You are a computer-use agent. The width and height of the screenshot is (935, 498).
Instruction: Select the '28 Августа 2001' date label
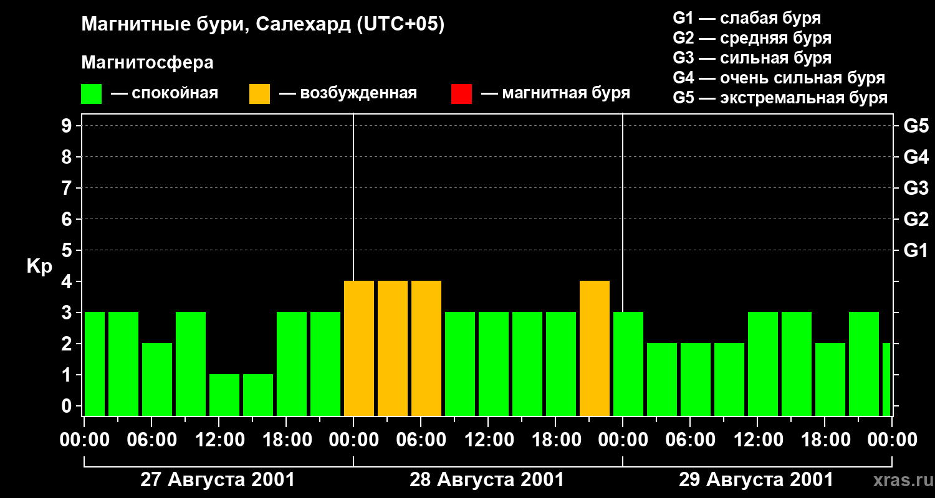487,480
